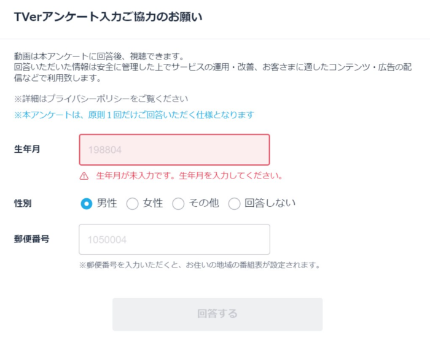Click the 回答いただいた情報は安全に管理 paragraph
Viewport: 430px width, 351px height.
pyautogui.click(x=209, y=67)
